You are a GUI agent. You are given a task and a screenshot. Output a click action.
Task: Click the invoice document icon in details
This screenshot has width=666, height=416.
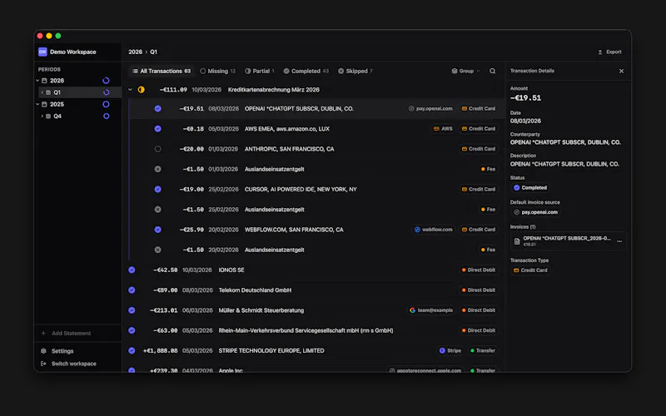517,241
